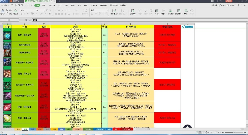Toggle center horizontal alignment

(x=59, y=14)
